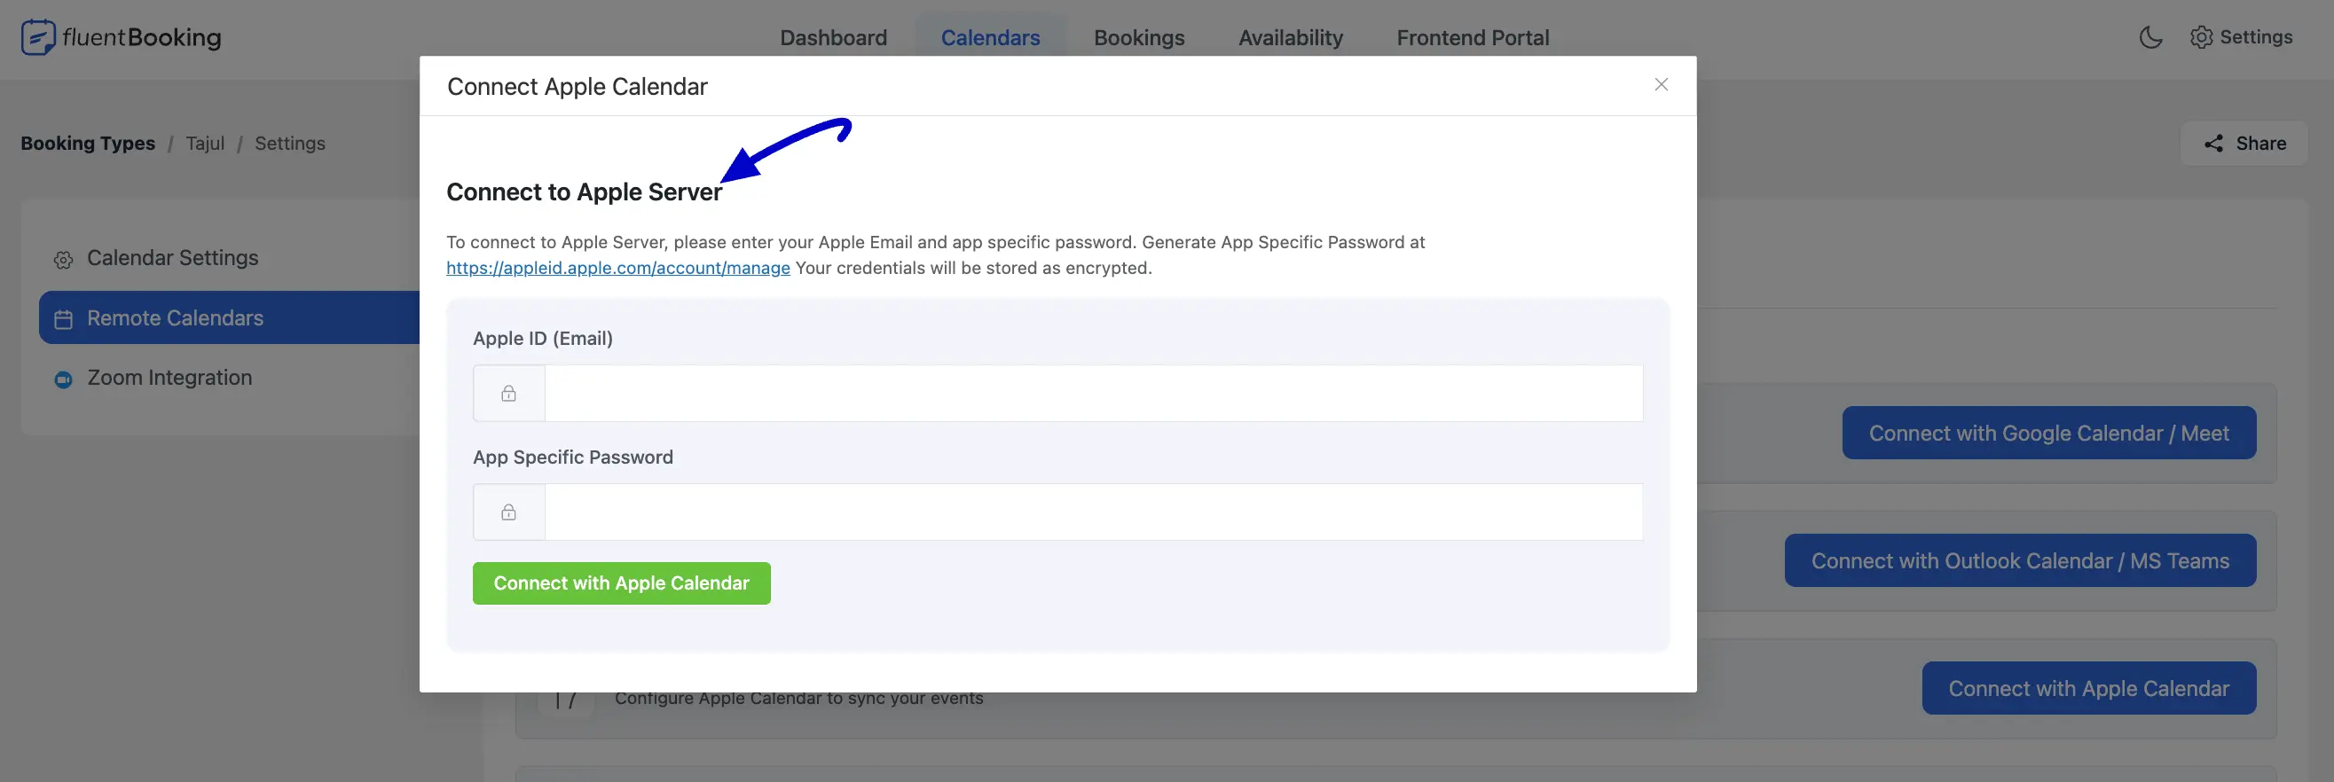Switch to the Bookings tab

click(1138, 37)
